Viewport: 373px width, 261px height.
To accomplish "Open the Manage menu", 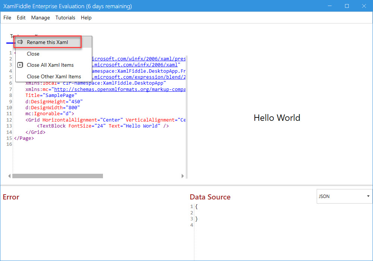I will (x=40, y=18).
